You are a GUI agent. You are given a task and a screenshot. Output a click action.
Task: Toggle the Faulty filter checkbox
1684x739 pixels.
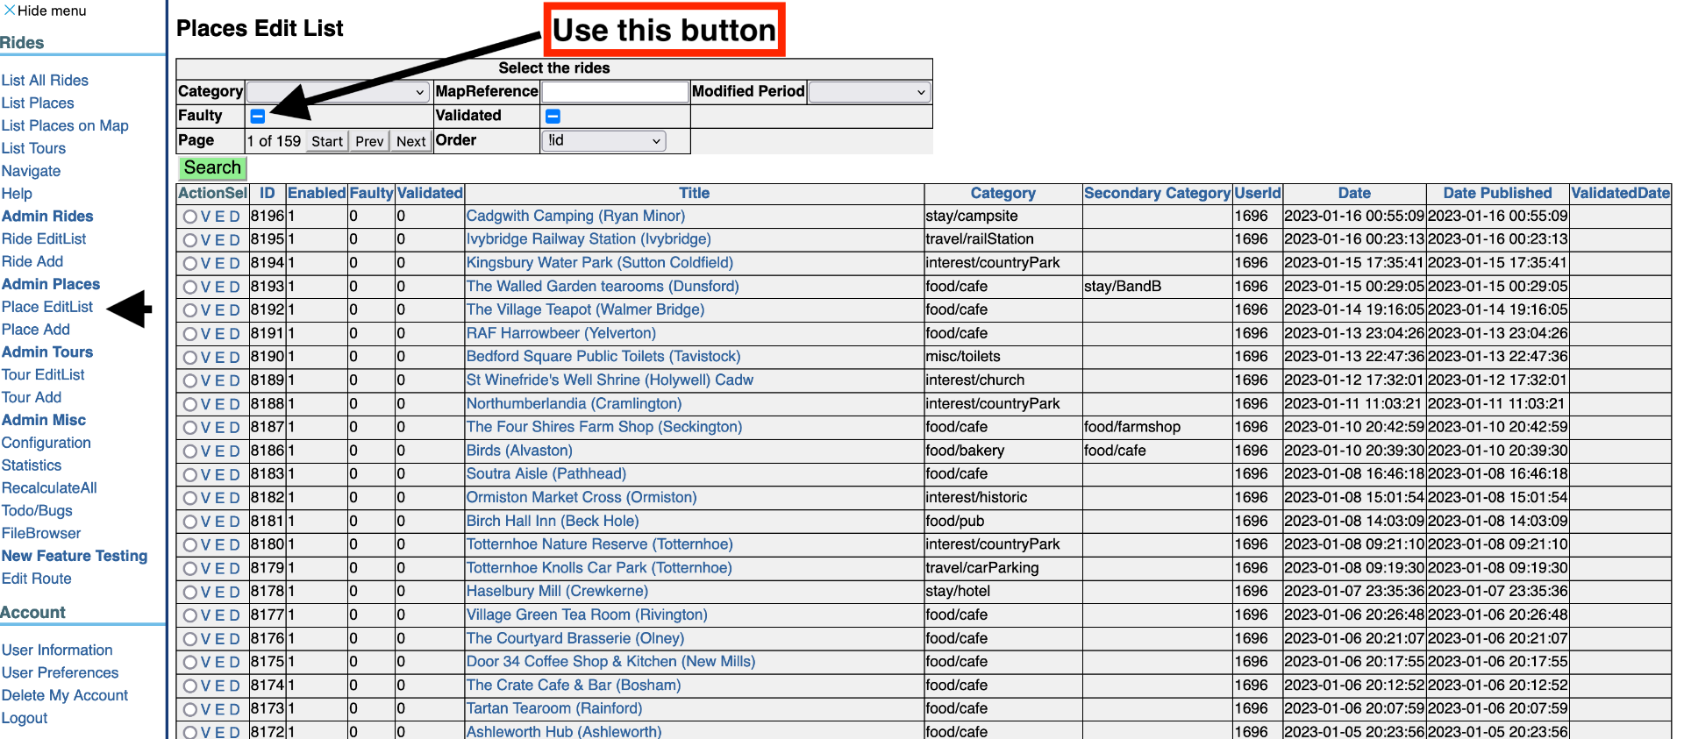pyautogui.click(x=258, y=117)
